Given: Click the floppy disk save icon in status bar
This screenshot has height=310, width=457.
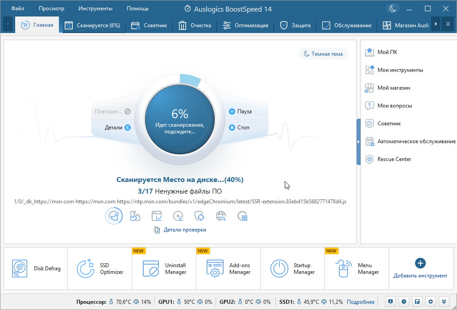Looking at the screenshot, I should pos(417,302).
